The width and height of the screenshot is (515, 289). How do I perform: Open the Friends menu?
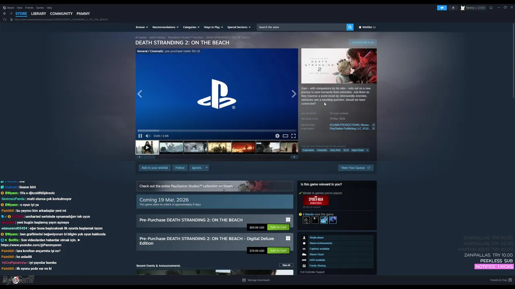click(x=29, y=8)
